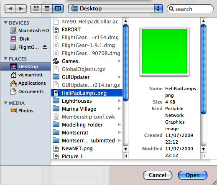Go forward with the right arrow button
The image size is (217, 185).
click(x=21, y=9)
